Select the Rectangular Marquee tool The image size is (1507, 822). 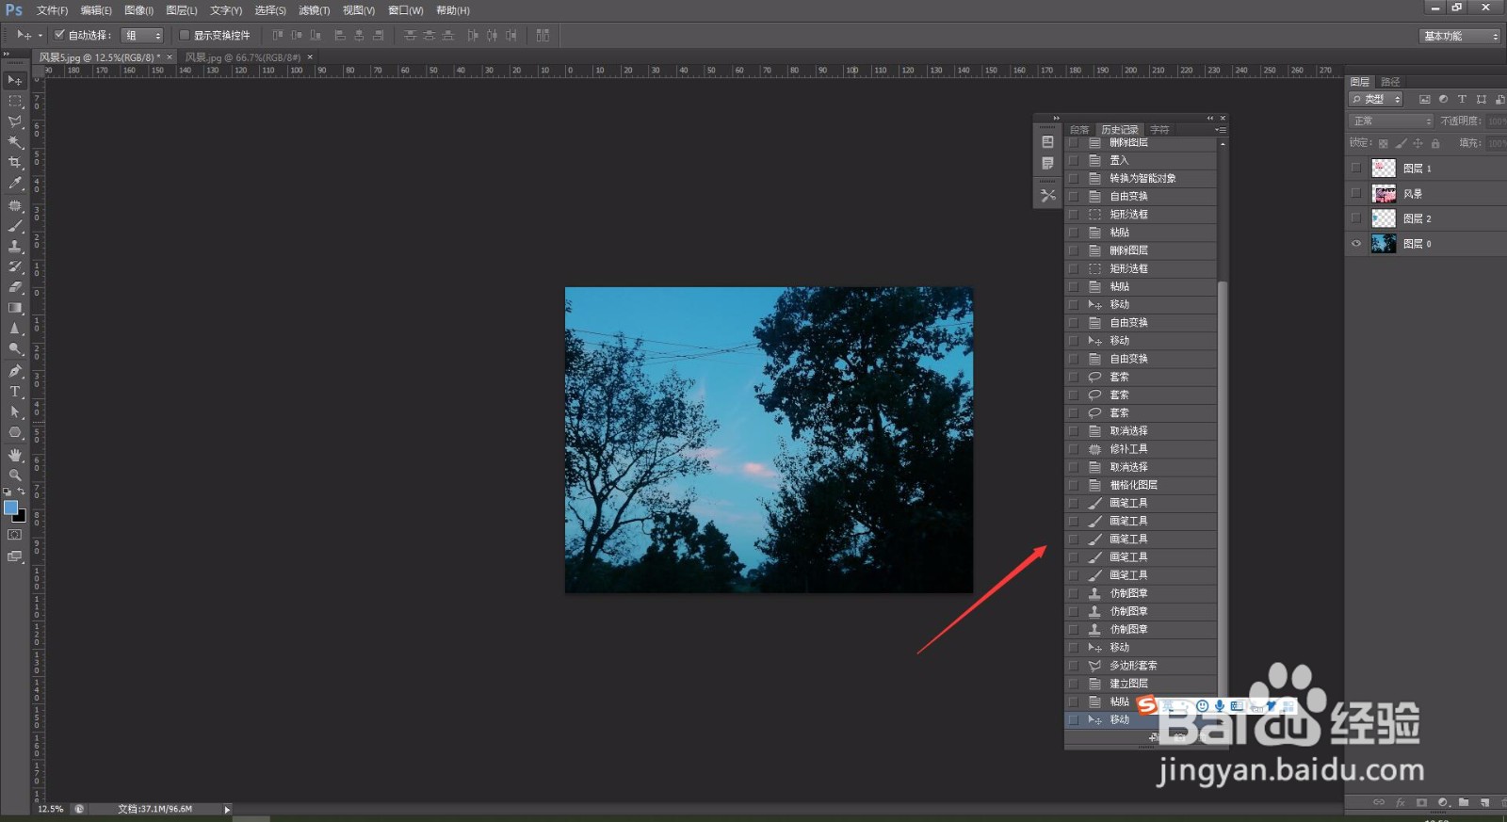pyautogui.click(x=15, y=101)
